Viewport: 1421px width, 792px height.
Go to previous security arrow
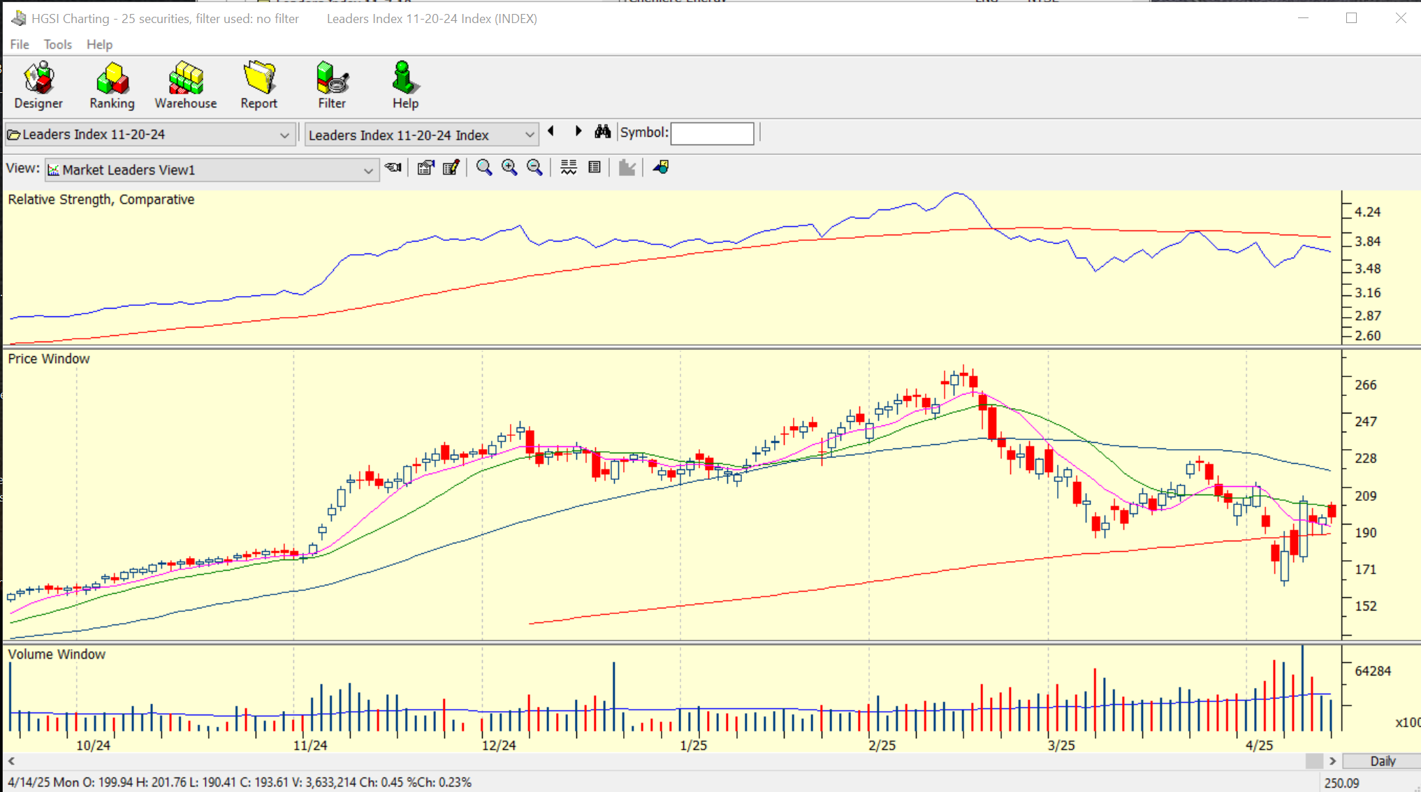click(x=551, y=131)
